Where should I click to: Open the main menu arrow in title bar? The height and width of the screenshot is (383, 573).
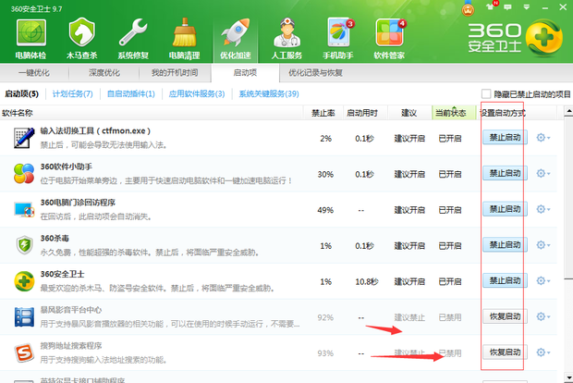point(527,7)
